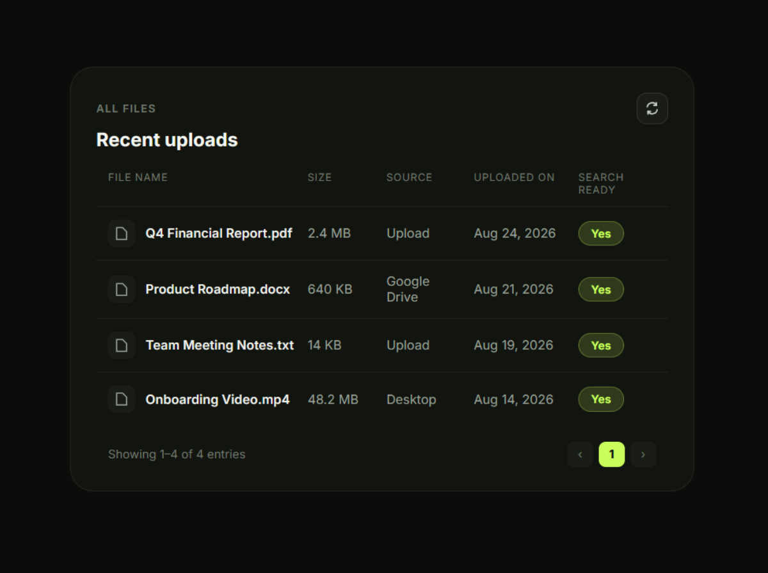The height and width of the screenshot is (573, 768).
Task: Click Yes badge for Product Roadmap
Action: 601,290
